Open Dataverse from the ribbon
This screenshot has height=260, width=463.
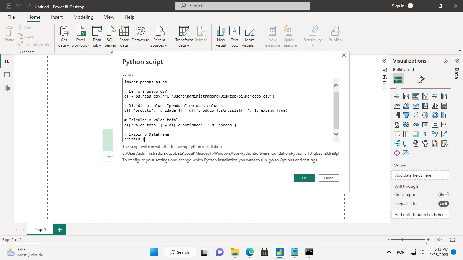(x=140, y=36)
